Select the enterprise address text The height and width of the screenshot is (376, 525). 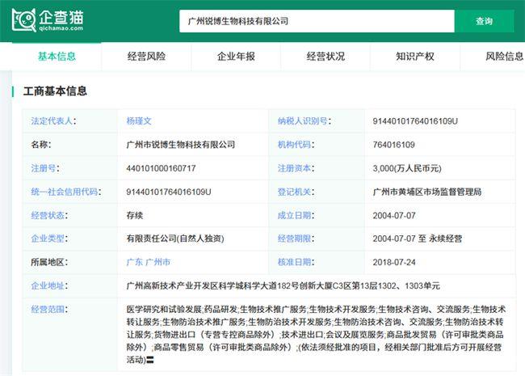tap(283, 286)
